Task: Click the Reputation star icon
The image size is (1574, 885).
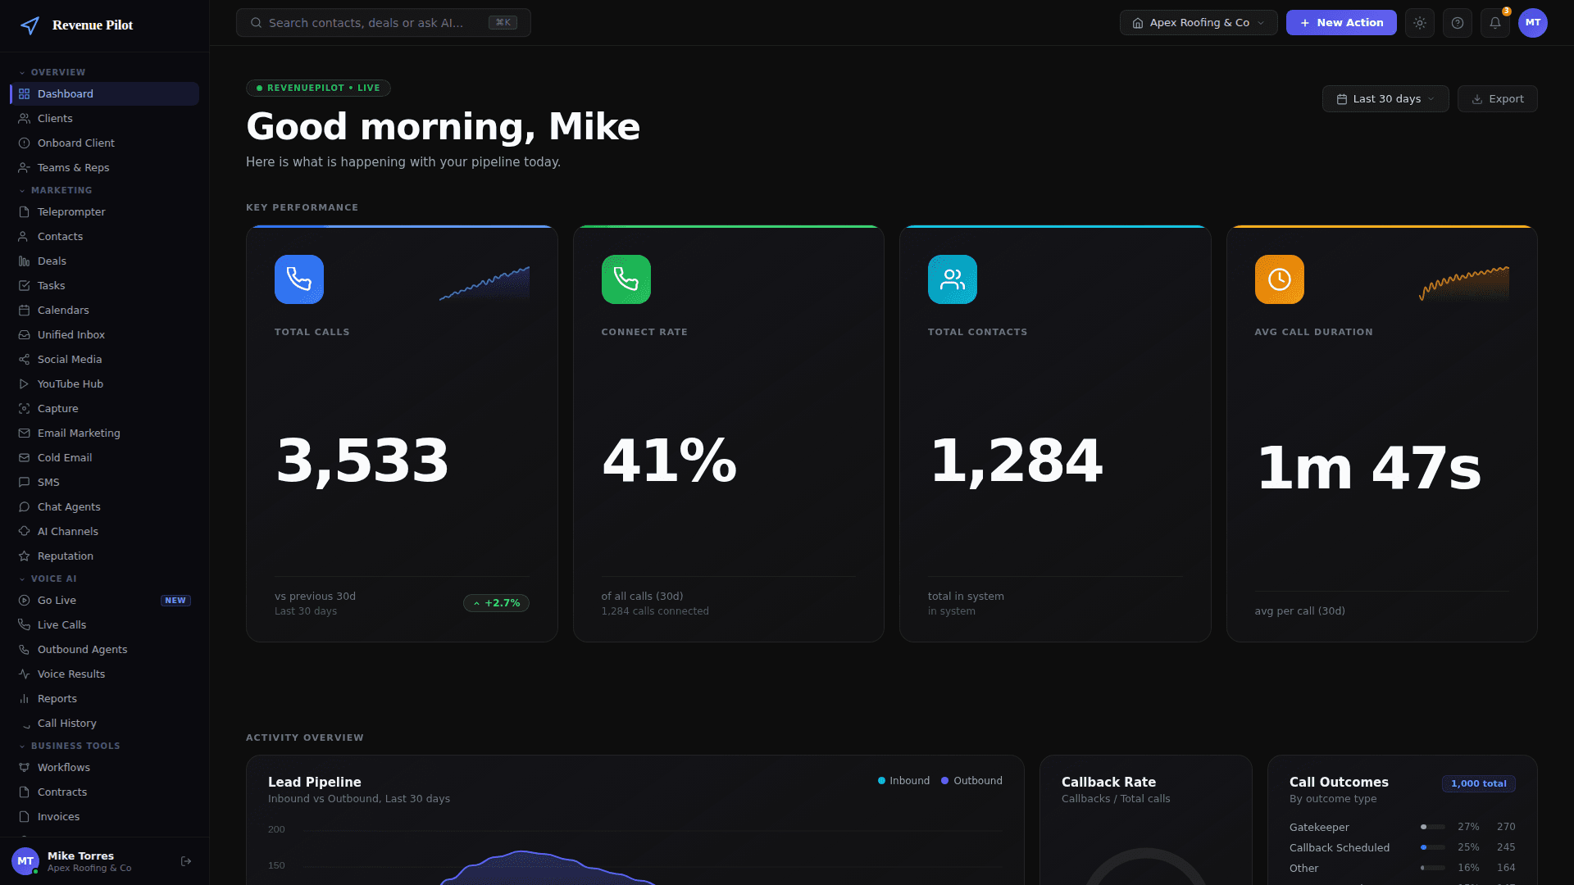Action: [24, 556]
